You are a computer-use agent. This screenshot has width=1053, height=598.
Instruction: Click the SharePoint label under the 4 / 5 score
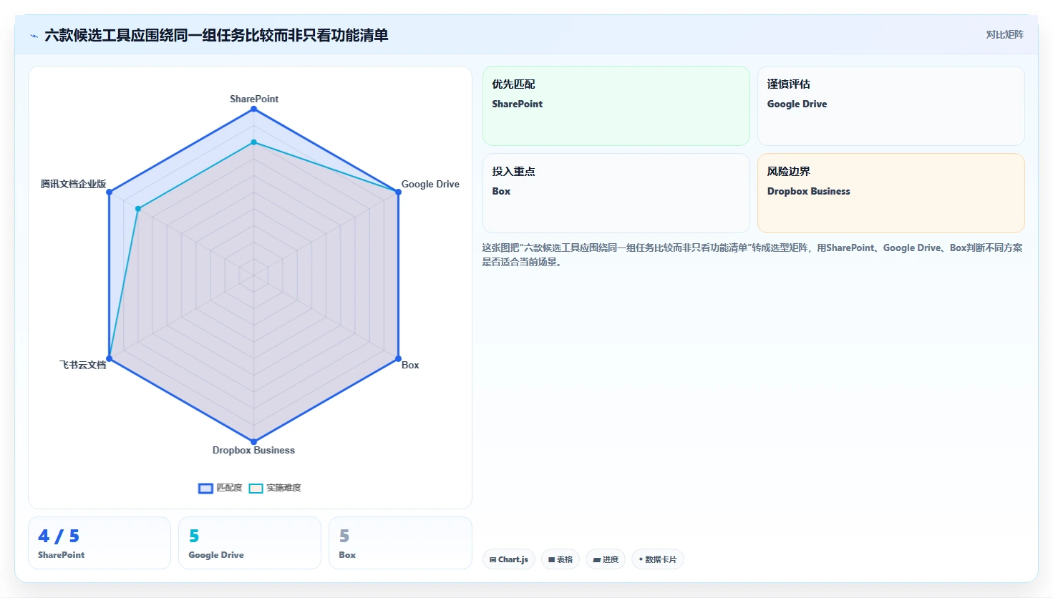pos(62,555)
